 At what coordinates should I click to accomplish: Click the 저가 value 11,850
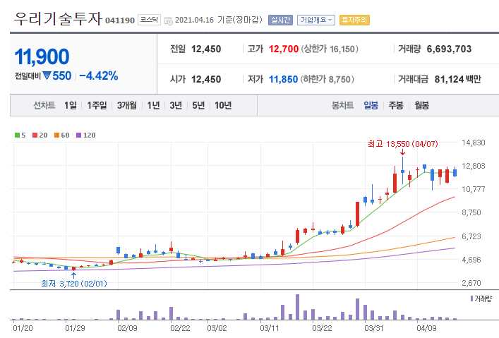pyautogui.click(x=283, y=79)
